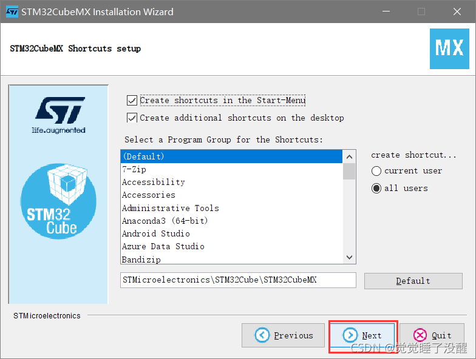Image resolution: width=476 pixels, height=359 pixels.
Task: Select Azure Data Studio group
Action: [232, 246]
